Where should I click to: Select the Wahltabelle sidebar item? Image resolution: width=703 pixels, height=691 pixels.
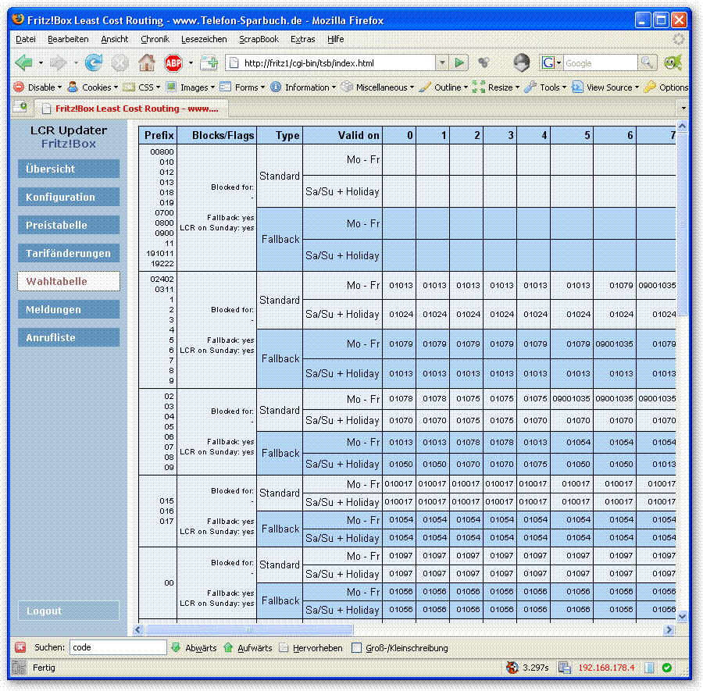pyautogui.click(x=69, y=281)
